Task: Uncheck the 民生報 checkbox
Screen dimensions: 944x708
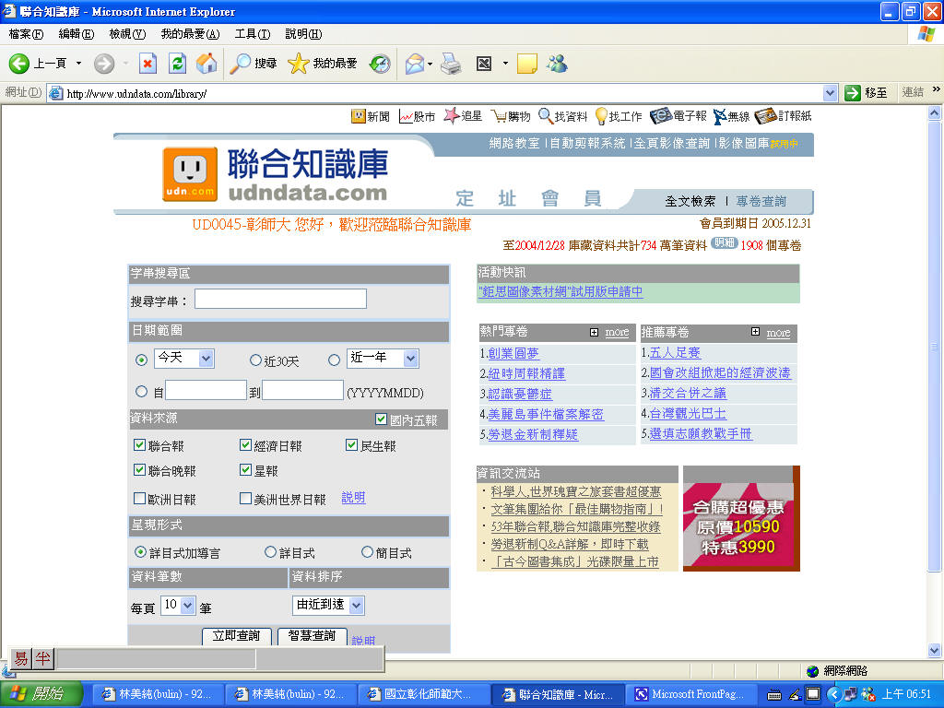Action: [351, 445]
